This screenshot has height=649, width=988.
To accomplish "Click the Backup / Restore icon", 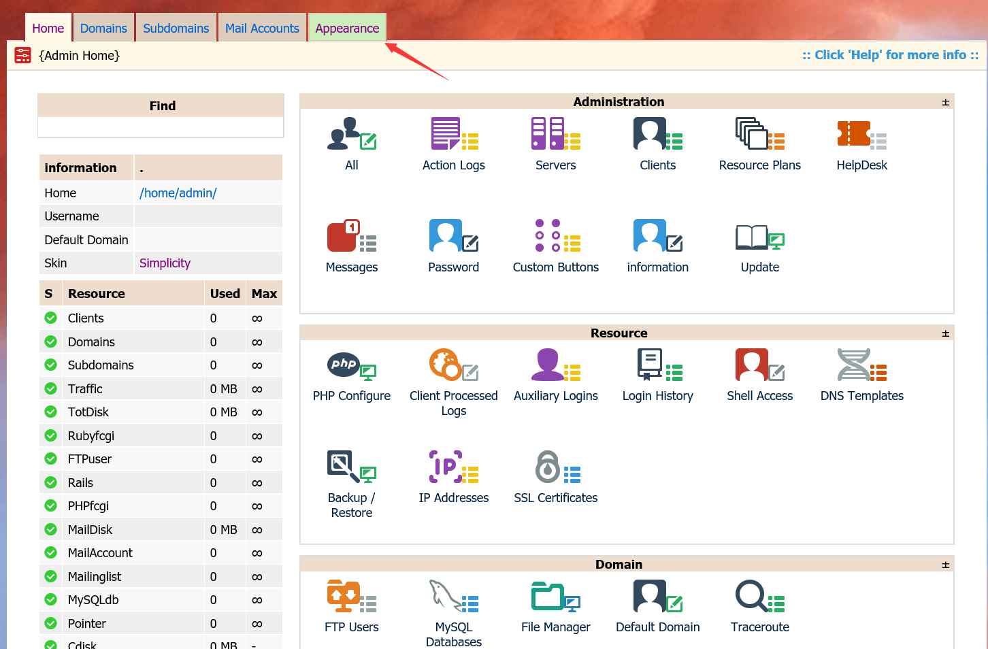I will 351,467.
